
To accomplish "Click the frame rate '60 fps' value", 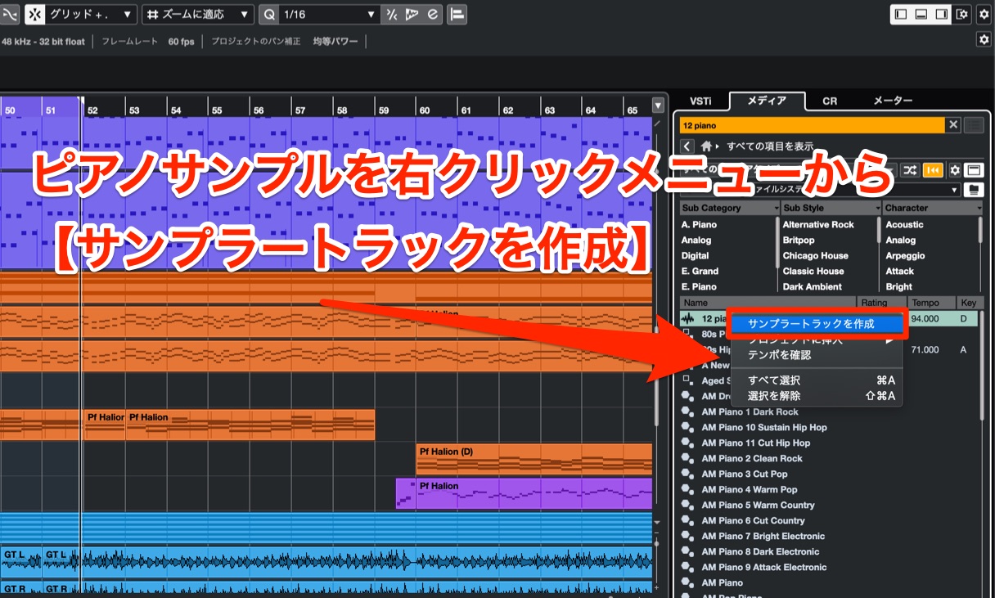I will (182, 41).
